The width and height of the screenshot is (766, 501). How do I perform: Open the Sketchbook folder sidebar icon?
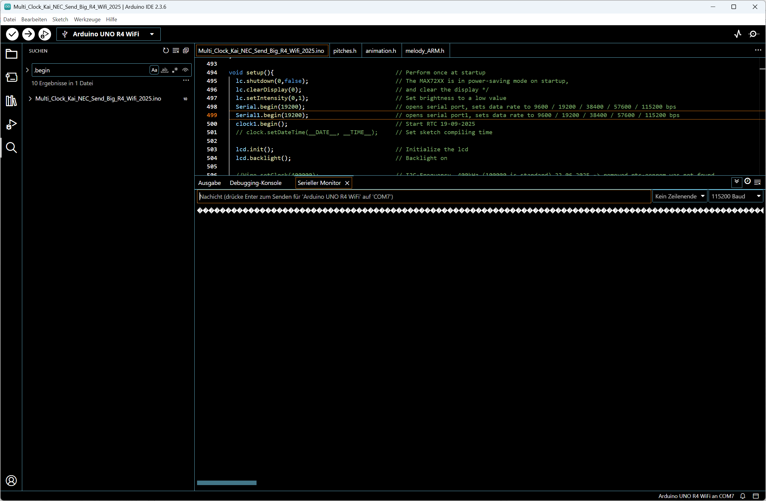pyautogui.click(x=11, y=54)
